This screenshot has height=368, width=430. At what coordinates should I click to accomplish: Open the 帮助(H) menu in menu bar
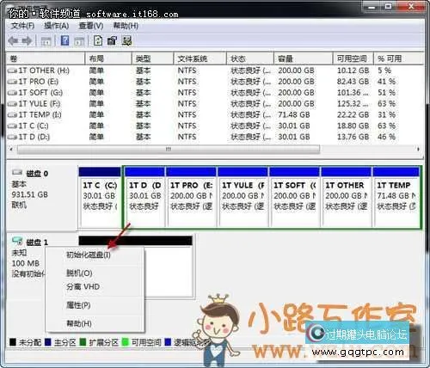pyautogui.click(x=126, y=26)
